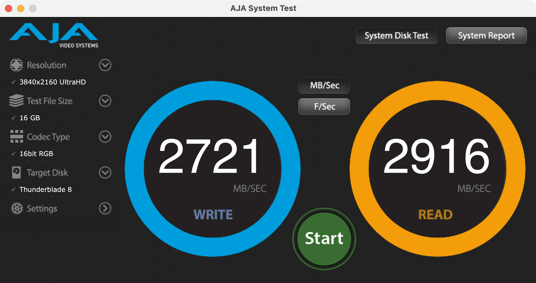Screen dimensions: 536x283
Task: Click the Test File Size stack icon
Action: click(16, 101)
